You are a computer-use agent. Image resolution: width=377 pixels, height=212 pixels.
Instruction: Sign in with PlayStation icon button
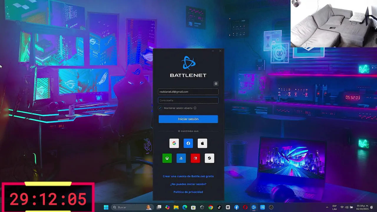click(x=181, y=158)
